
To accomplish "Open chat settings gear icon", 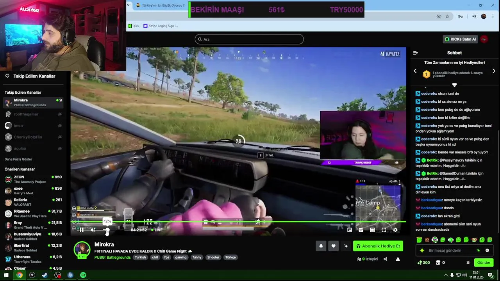I will (x=468, y=263).
